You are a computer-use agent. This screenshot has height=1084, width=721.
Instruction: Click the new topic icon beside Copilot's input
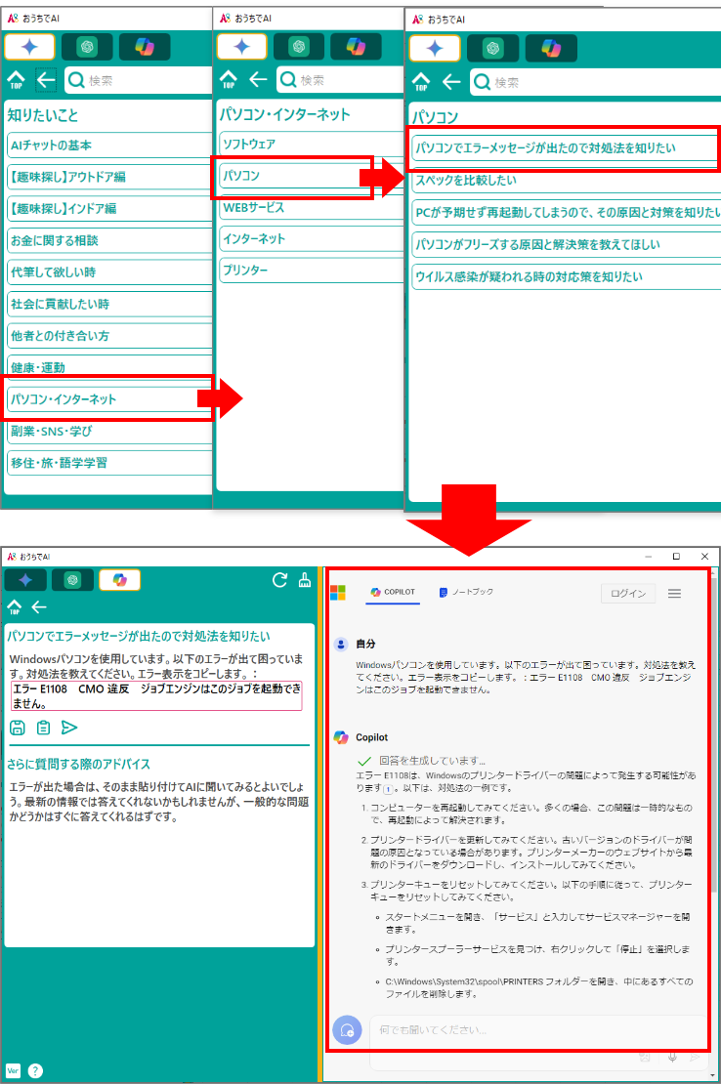point(347,1030)
